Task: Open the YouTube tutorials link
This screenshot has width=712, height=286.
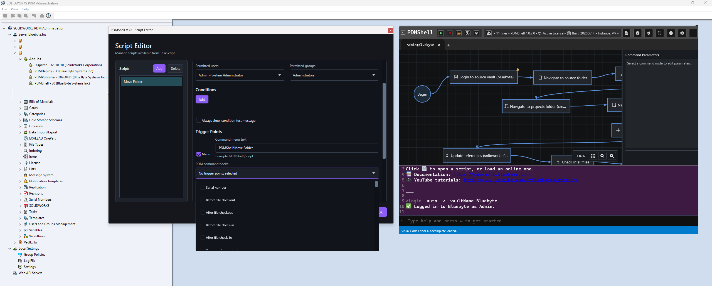Action: tap(521, 180)
